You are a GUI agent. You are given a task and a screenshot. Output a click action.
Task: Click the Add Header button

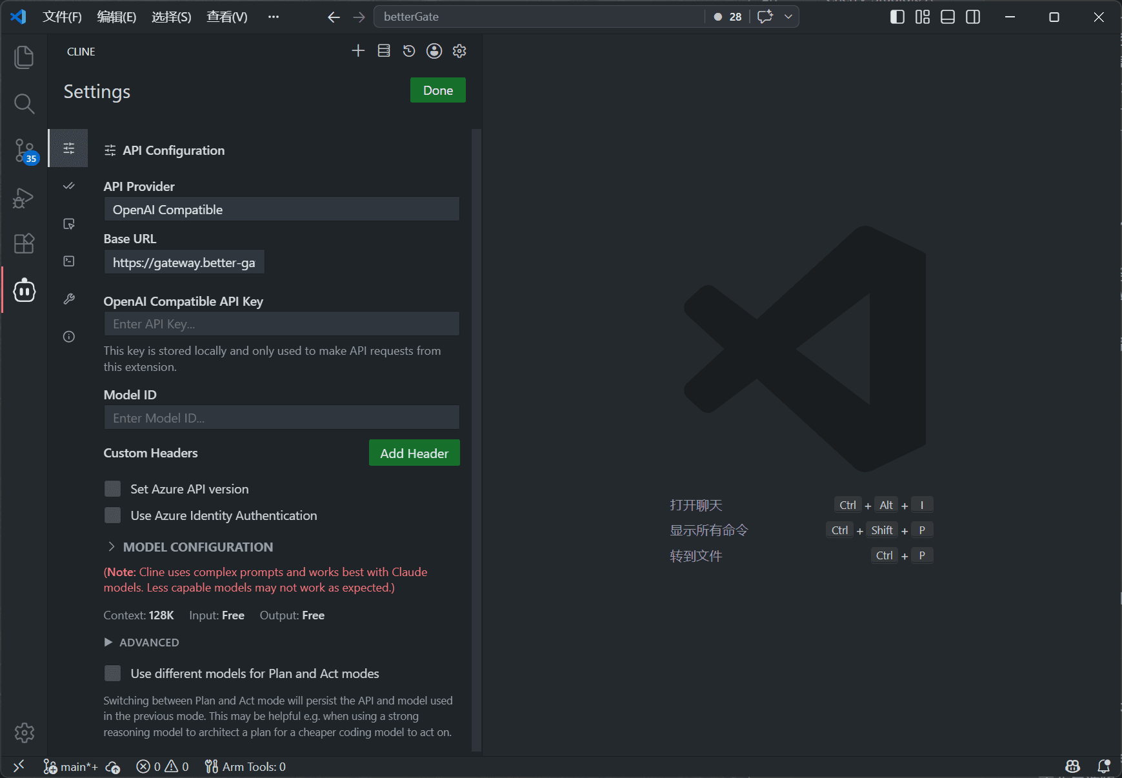click(x=414, y=453)
